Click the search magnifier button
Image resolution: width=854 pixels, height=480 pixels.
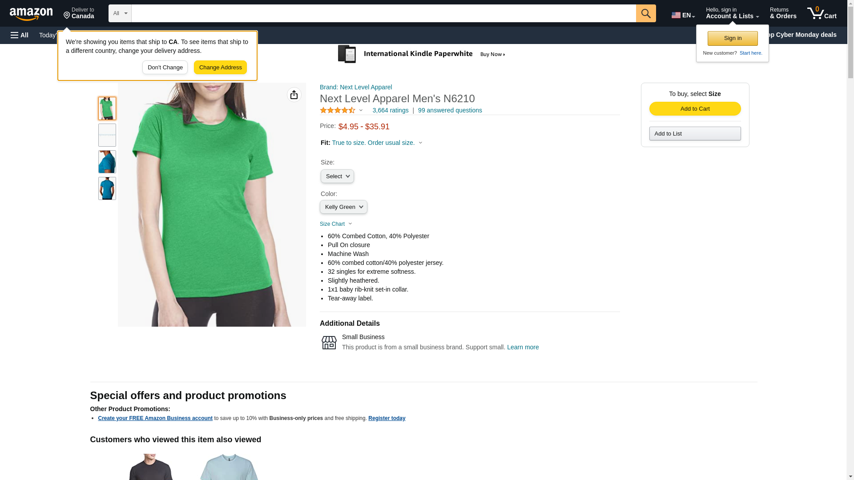[645, 13]
